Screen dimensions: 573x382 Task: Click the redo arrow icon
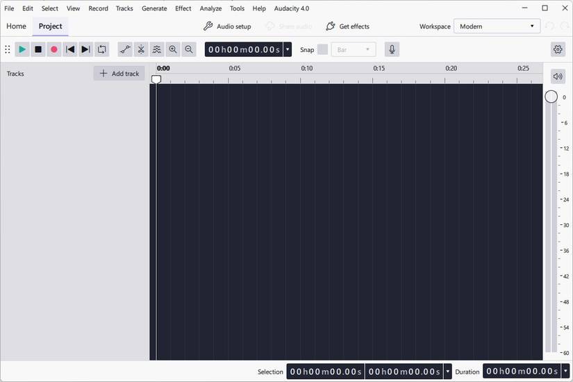tap(565, 26)
